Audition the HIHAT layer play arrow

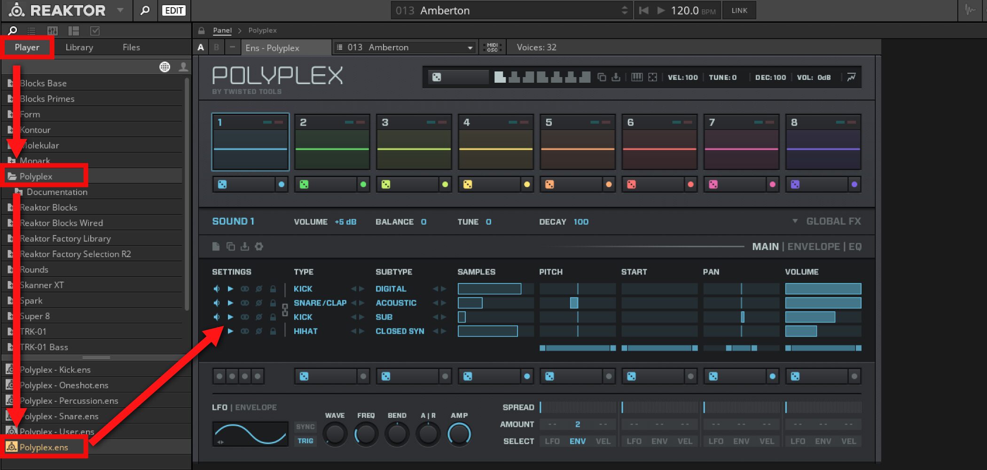click(230, 331)
